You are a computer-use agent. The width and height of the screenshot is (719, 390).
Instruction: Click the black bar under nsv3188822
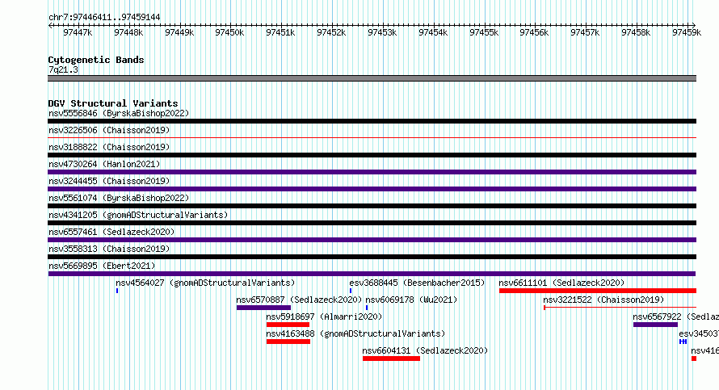pyautogui.click(x=372, y=155)
